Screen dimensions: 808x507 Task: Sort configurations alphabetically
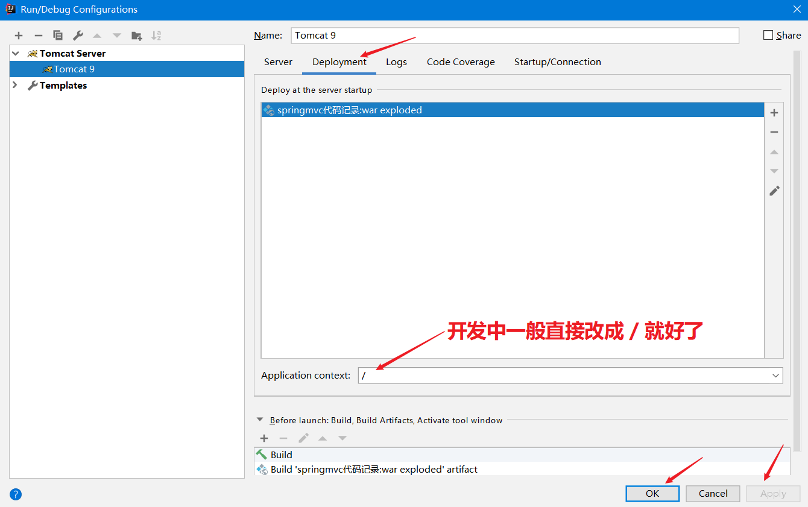click(156, 36)
